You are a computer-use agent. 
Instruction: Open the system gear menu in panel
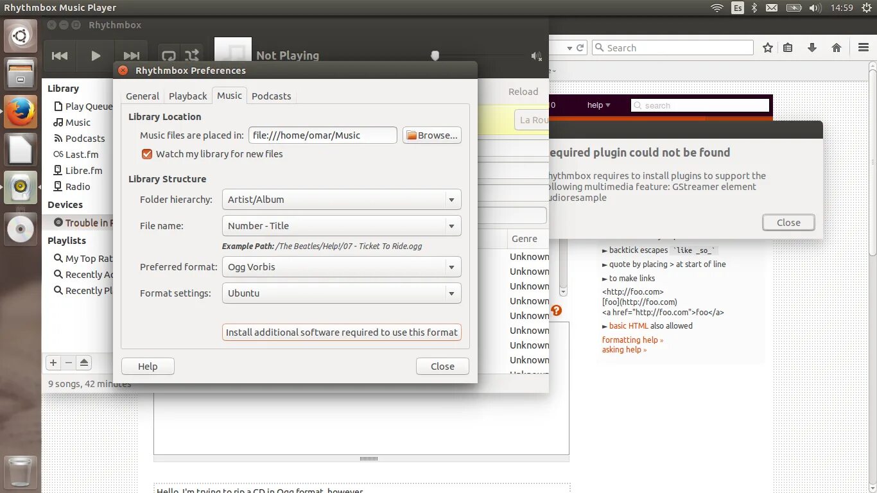[866, 8]
